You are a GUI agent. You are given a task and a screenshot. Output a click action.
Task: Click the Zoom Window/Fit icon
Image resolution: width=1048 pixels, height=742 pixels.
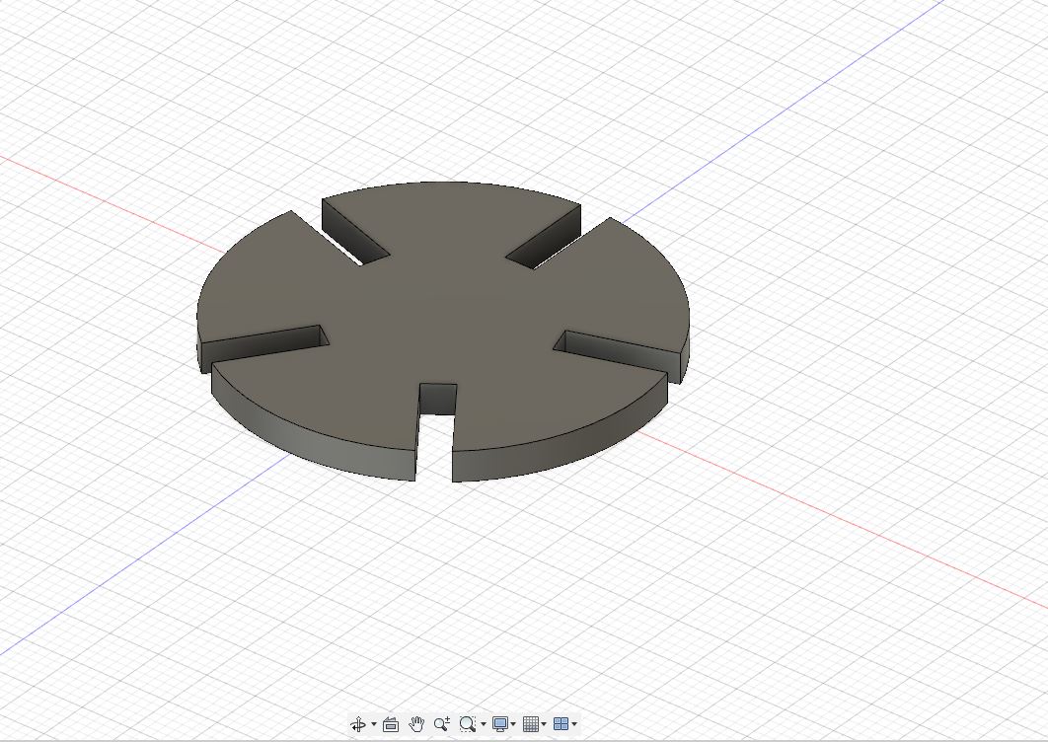pyautogui.click(x=467, y=724)
